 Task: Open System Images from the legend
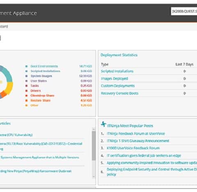tap(41, 76)
